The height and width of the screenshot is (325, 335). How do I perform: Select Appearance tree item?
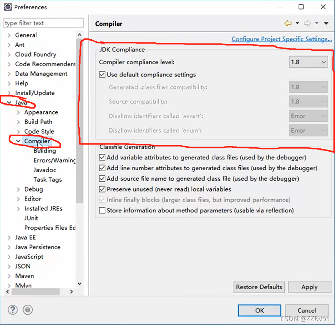[x=41, y=112]
